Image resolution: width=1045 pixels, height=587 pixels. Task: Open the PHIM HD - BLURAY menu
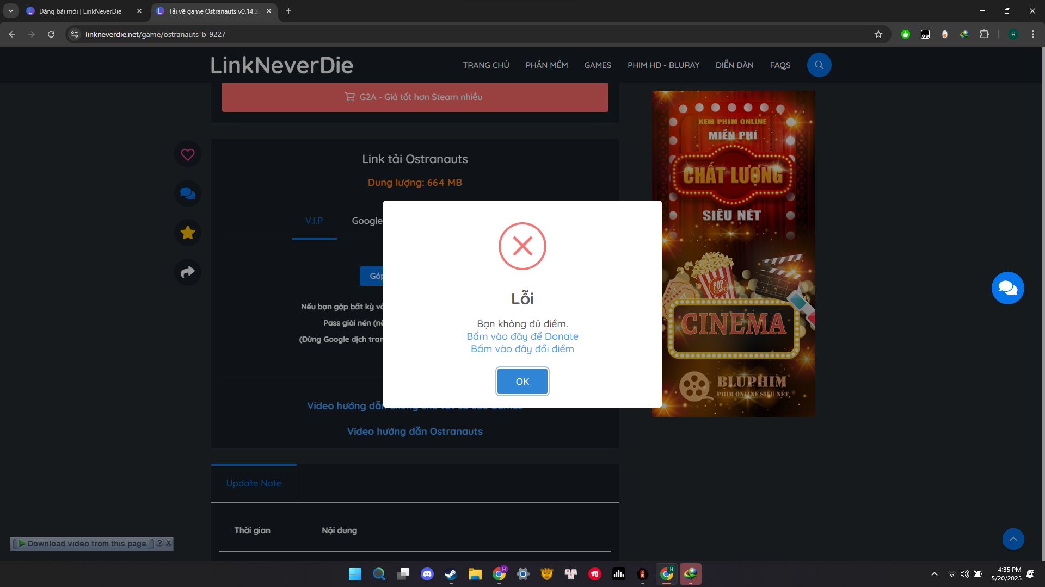(663, 65)
